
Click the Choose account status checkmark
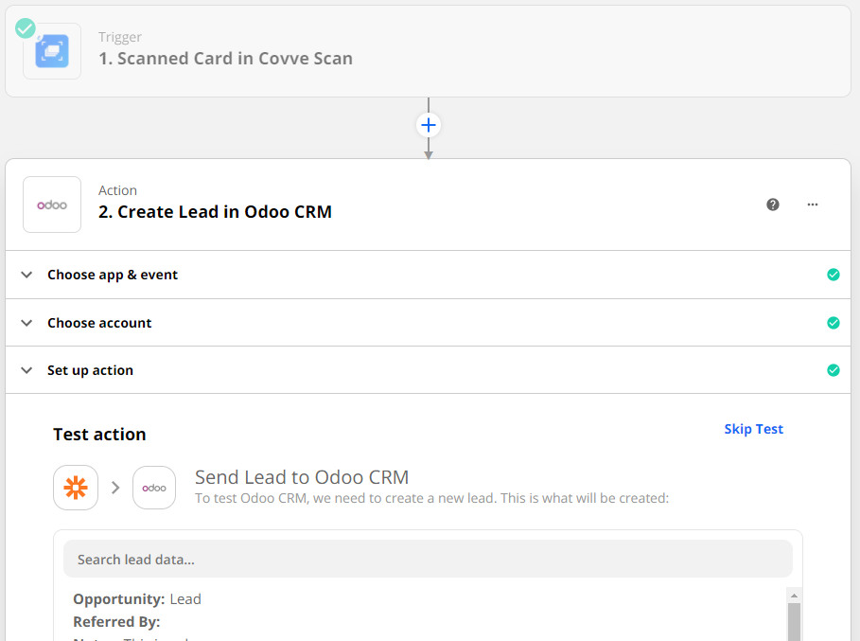(833, 323)
